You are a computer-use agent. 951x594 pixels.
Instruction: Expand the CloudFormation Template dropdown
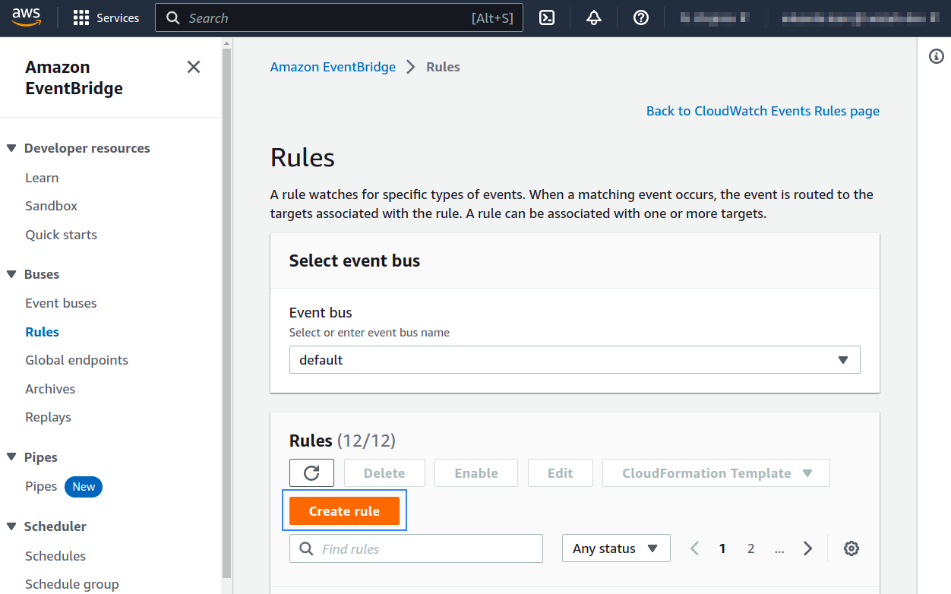716,473
